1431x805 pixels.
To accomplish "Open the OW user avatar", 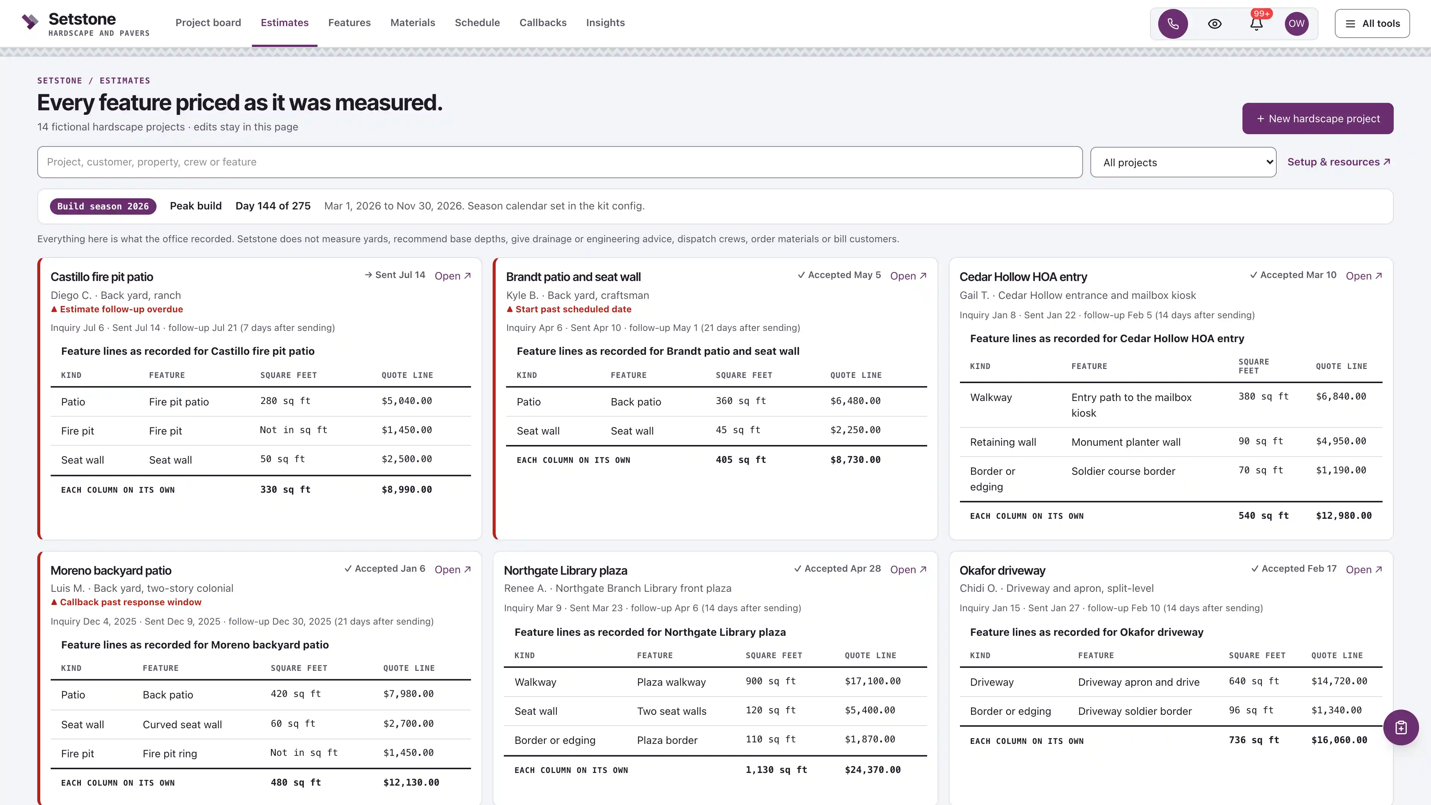I will (x=1296, y=23).
